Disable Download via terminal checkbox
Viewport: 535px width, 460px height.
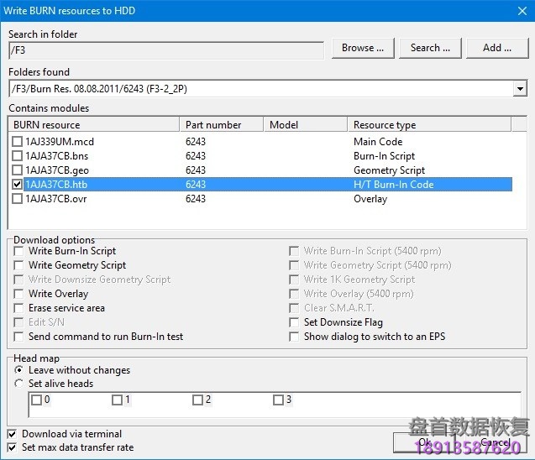(x=12, y=434)
